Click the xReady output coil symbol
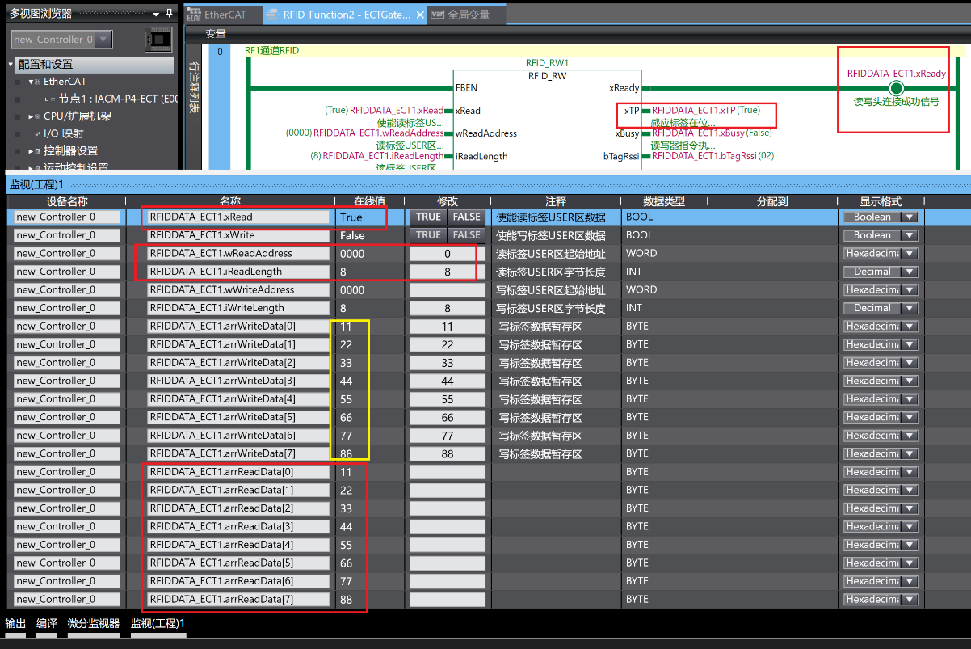This screenshot has width=971, height=649. [895, 88]
